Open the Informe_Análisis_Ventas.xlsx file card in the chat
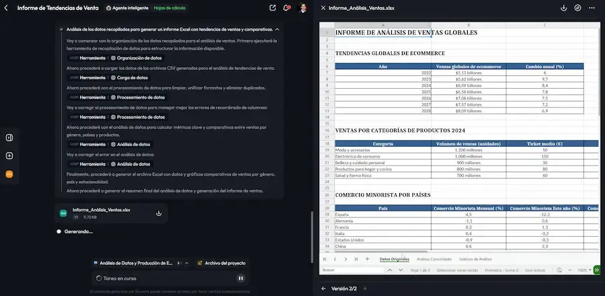The height and width of the screenshot is (296, 605). tap(111, 213)
